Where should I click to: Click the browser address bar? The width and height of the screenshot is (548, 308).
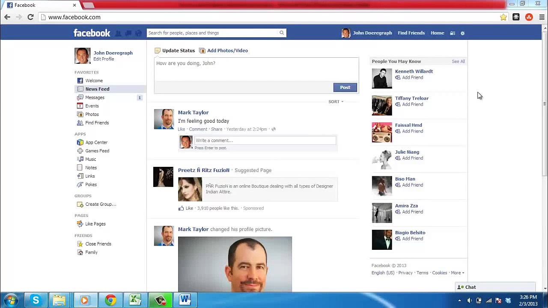(268, 17)
